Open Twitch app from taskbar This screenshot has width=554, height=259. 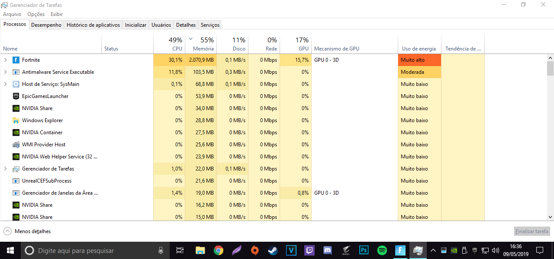(x=309, y=250)
